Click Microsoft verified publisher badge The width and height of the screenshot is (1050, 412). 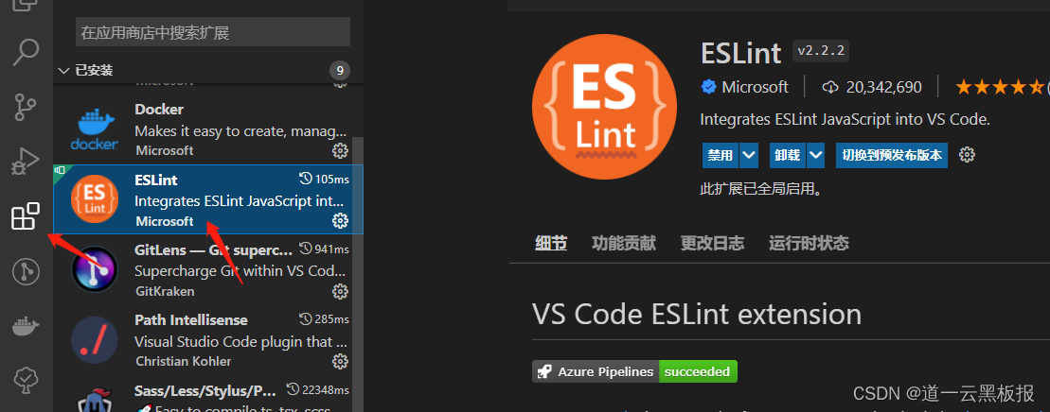[x=708, y=87]
